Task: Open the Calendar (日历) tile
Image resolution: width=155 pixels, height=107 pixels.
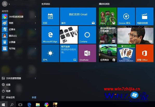Action: coord(50,16)
